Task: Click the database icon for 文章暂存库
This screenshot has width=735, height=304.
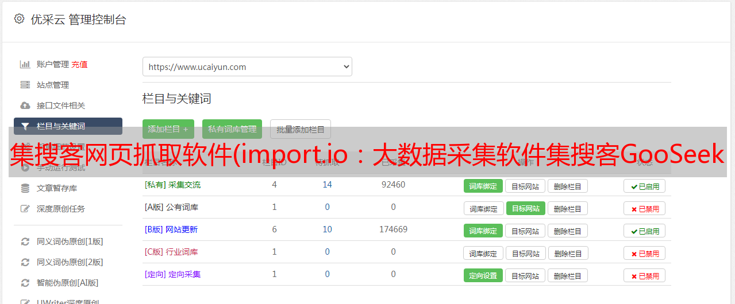Action: 25,188
